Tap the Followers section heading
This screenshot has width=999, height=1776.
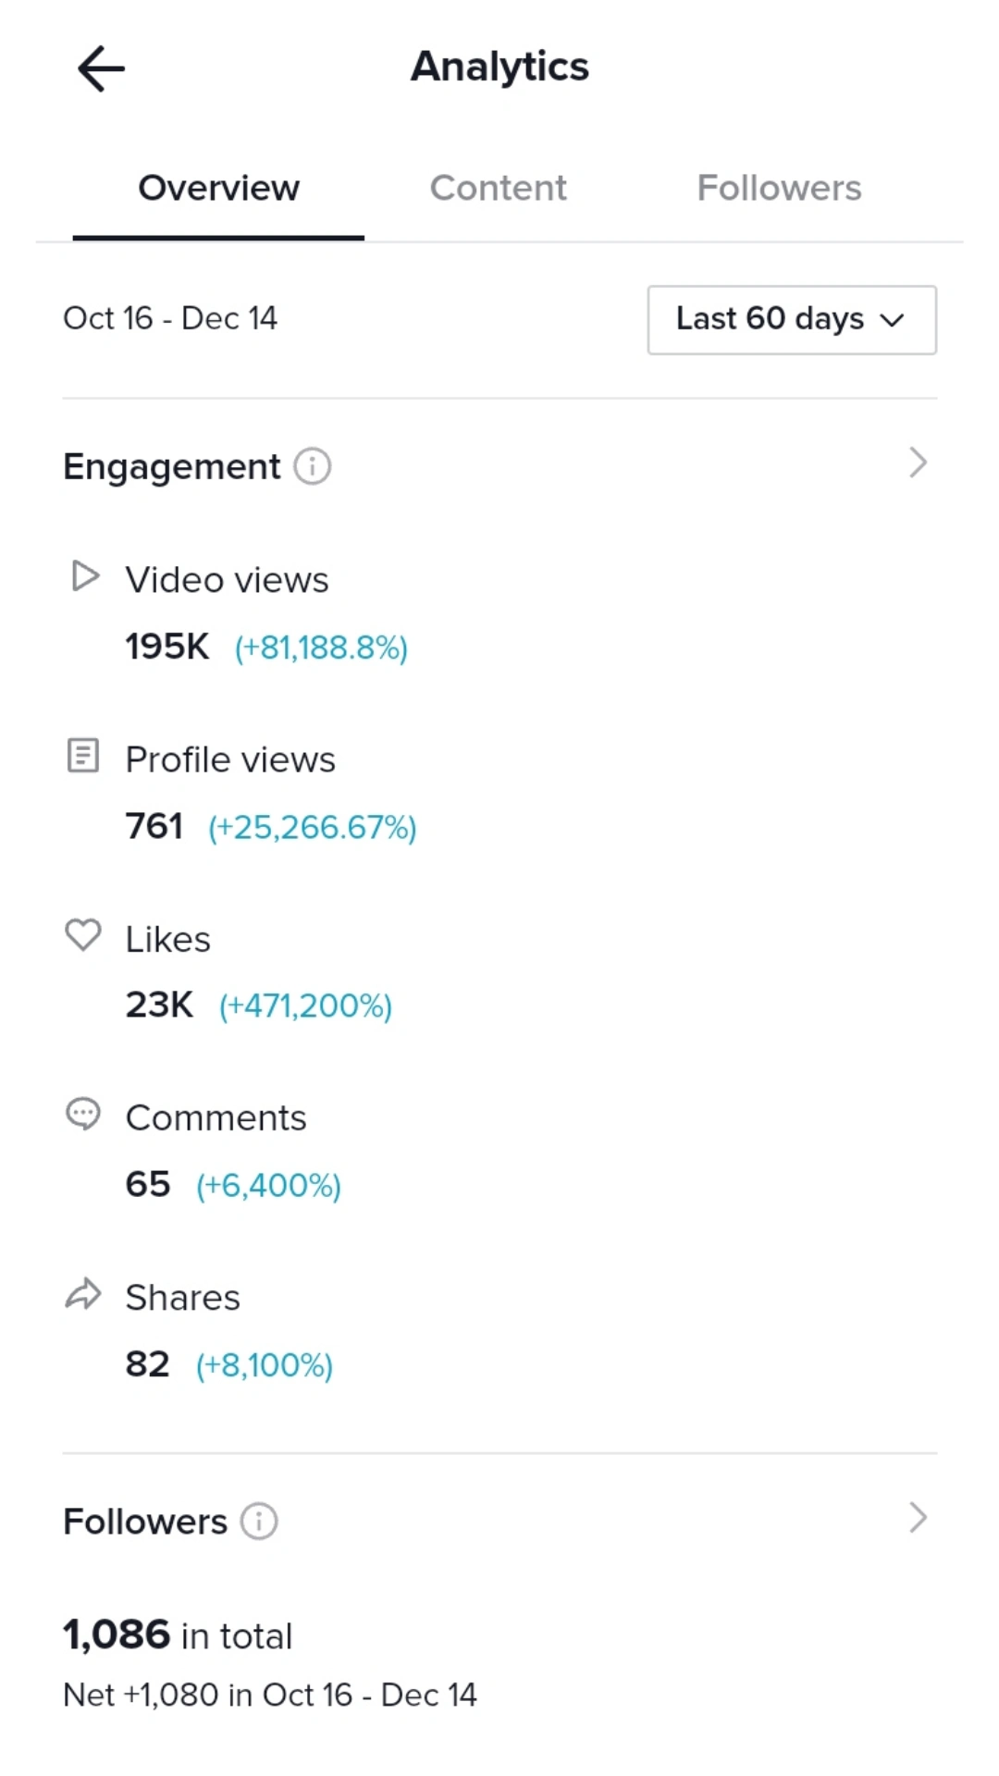145,1522
